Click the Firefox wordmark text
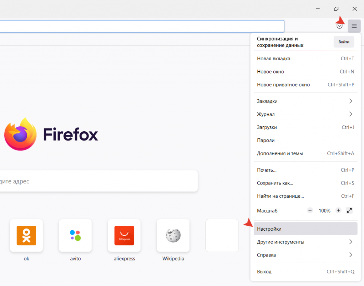This screenshot has width=364, height=286. coord(71,134)
